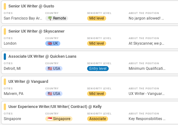178x125 pixels.
Task: Click the USA flag tag on Quicken Loans card
Action: pos(54,69)
